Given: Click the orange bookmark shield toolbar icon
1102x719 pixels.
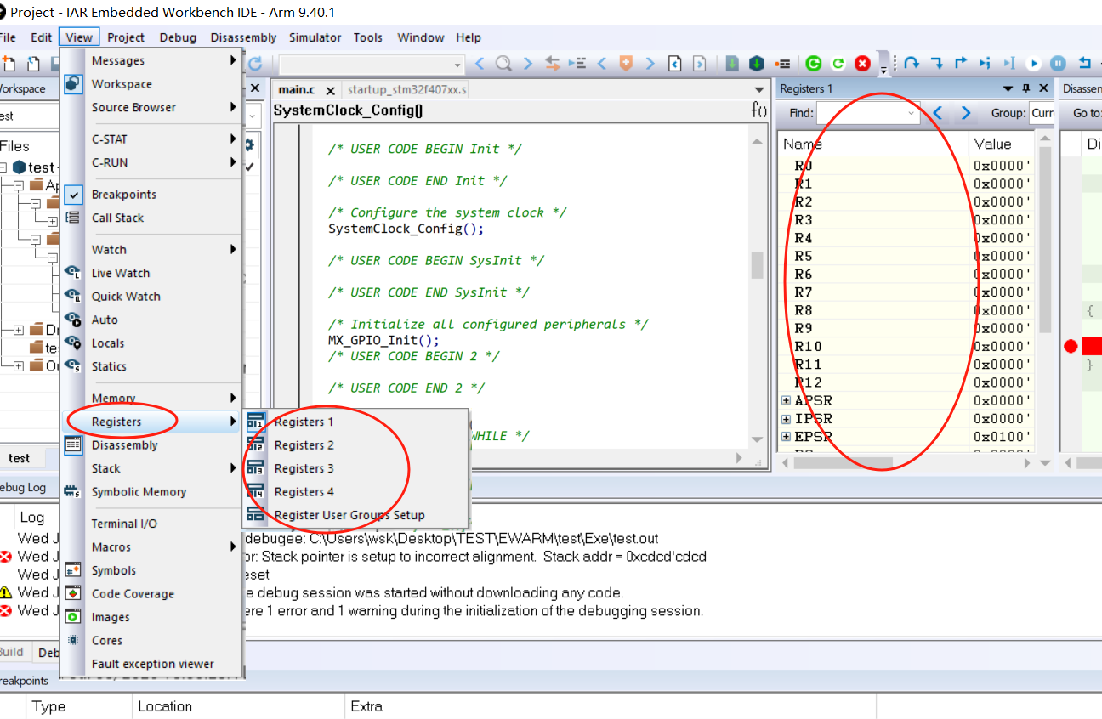Looking at the screenshot, I should coord(626,63).
